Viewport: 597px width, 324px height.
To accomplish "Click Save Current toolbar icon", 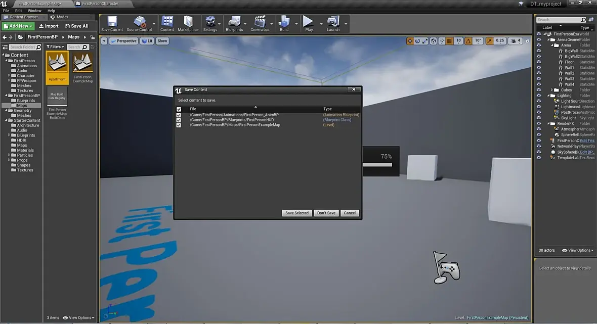I will [112, 24].
